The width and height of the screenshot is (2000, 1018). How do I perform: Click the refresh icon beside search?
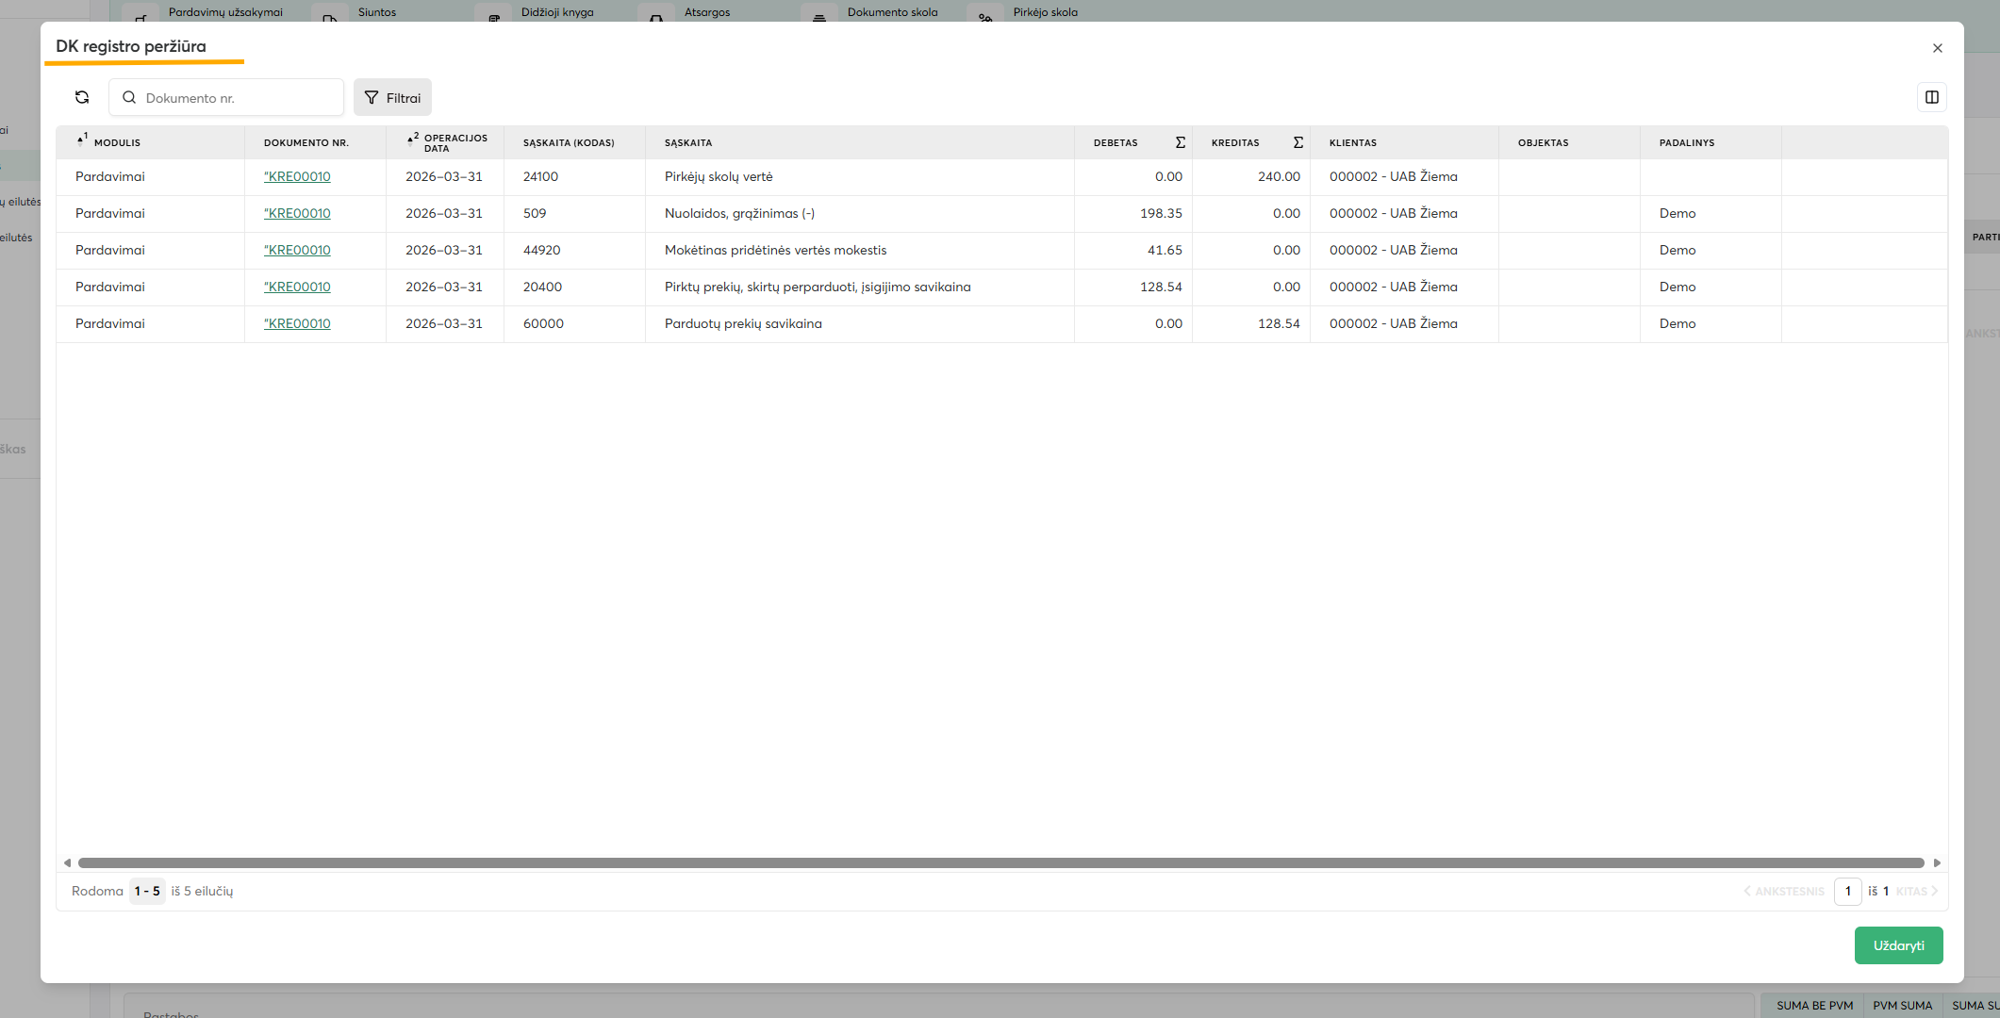point(82,97)
